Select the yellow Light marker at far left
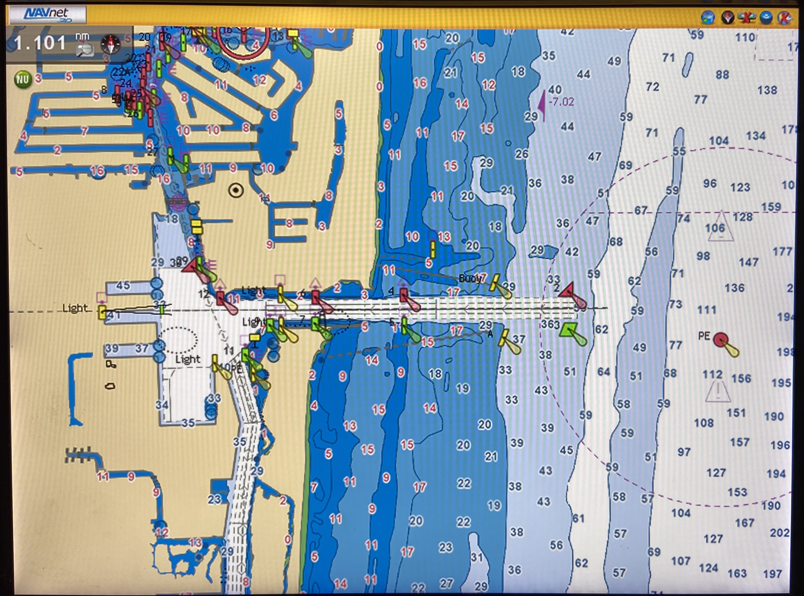This screenshot has height=596, width=804. click(102, 312)
